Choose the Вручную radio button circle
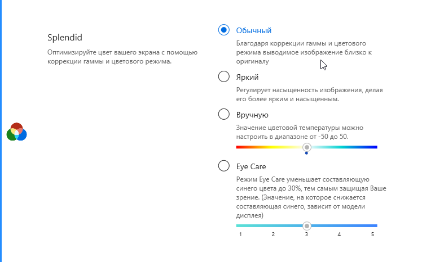Screen dimensions: 422x262 point(224,115)
